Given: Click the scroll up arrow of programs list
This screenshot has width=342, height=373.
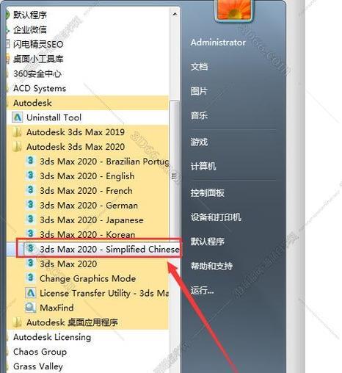Looking at the screenshot, I should point(175,14).
